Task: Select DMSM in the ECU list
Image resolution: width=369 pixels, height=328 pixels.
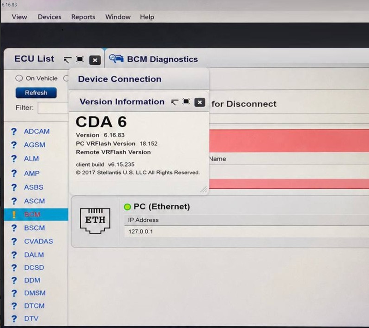Action: 35,293
